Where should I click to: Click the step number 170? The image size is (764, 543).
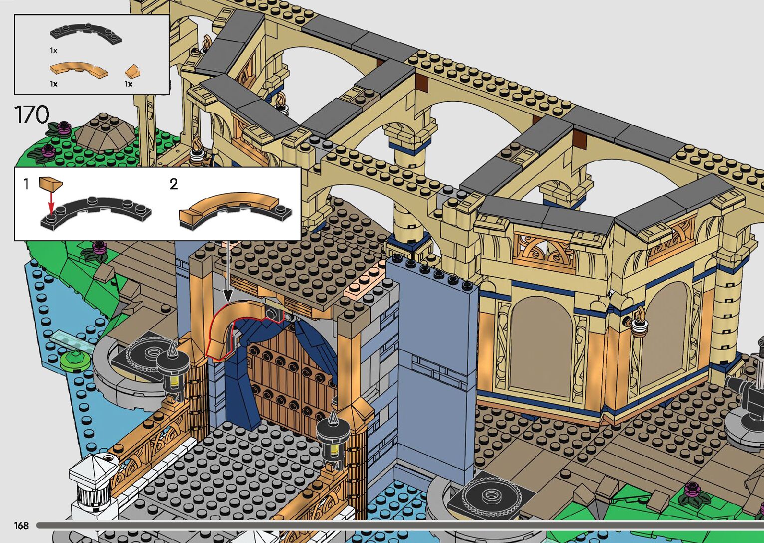click(32, 115)
